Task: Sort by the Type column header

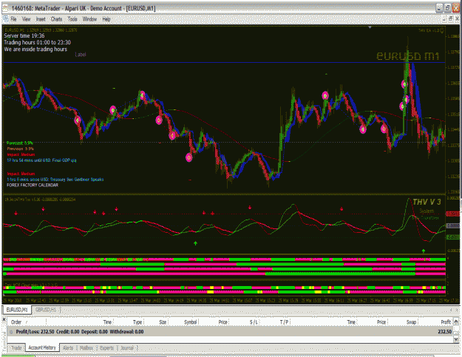Action: tap(137, 322)
